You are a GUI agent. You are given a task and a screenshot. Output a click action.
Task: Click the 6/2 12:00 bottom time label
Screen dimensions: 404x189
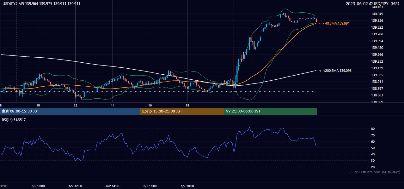(75, 186)
